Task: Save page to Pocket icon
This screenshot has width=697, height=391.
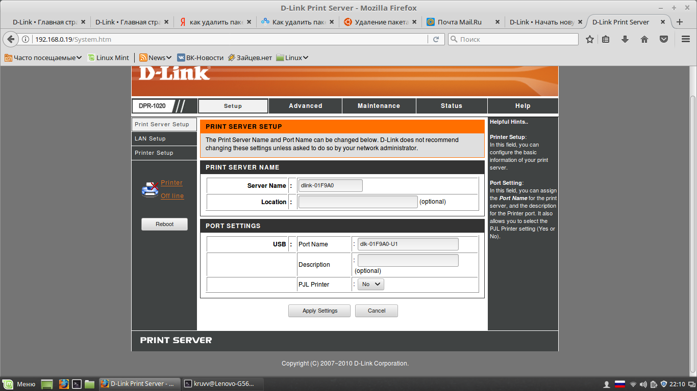Action: [664, 39]
